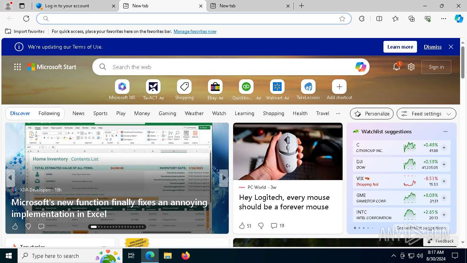
Task: Show more feed categories ellipsis
Action: coord(338,114)
